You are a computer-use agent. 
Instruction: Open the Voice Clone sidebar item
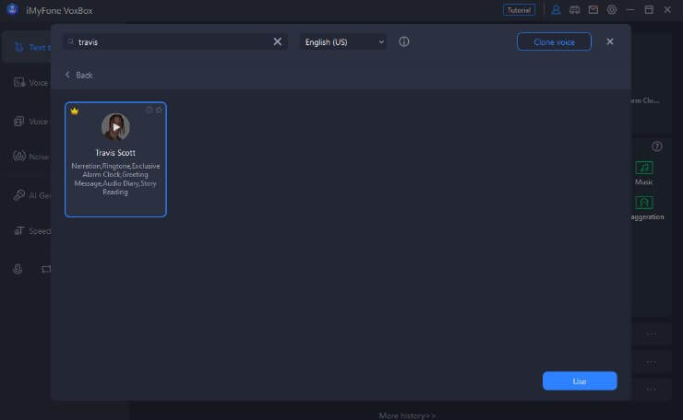pos(30,83)
